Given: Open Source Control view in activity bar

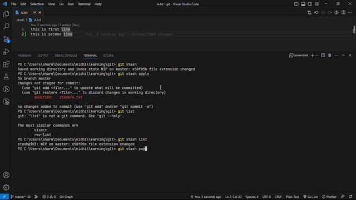Looking at the screenshot, I should point(6,39).
